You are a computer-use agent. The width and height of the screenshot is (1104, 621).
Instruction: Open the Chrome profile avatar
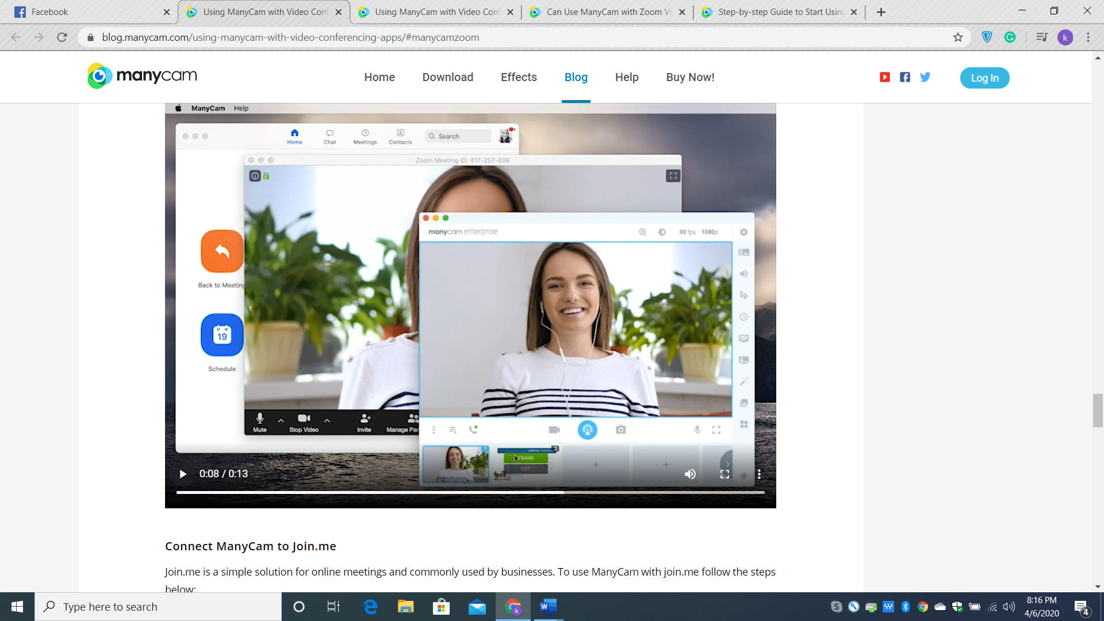[x=1065, y=37]
